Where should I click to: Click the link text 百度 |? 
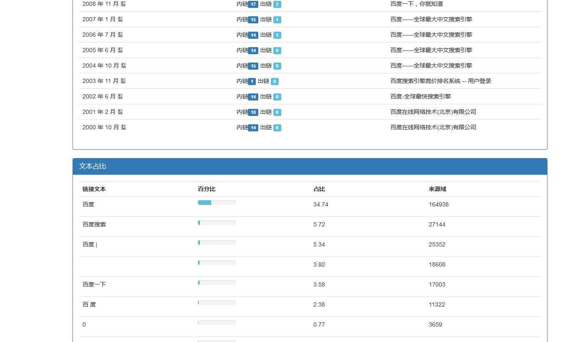pyautogui.click(x=90, y=244)
